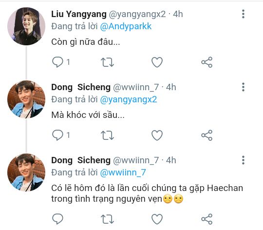Reply to the Haechan tweet
263x230 pixels.
(x=57, y=219)
